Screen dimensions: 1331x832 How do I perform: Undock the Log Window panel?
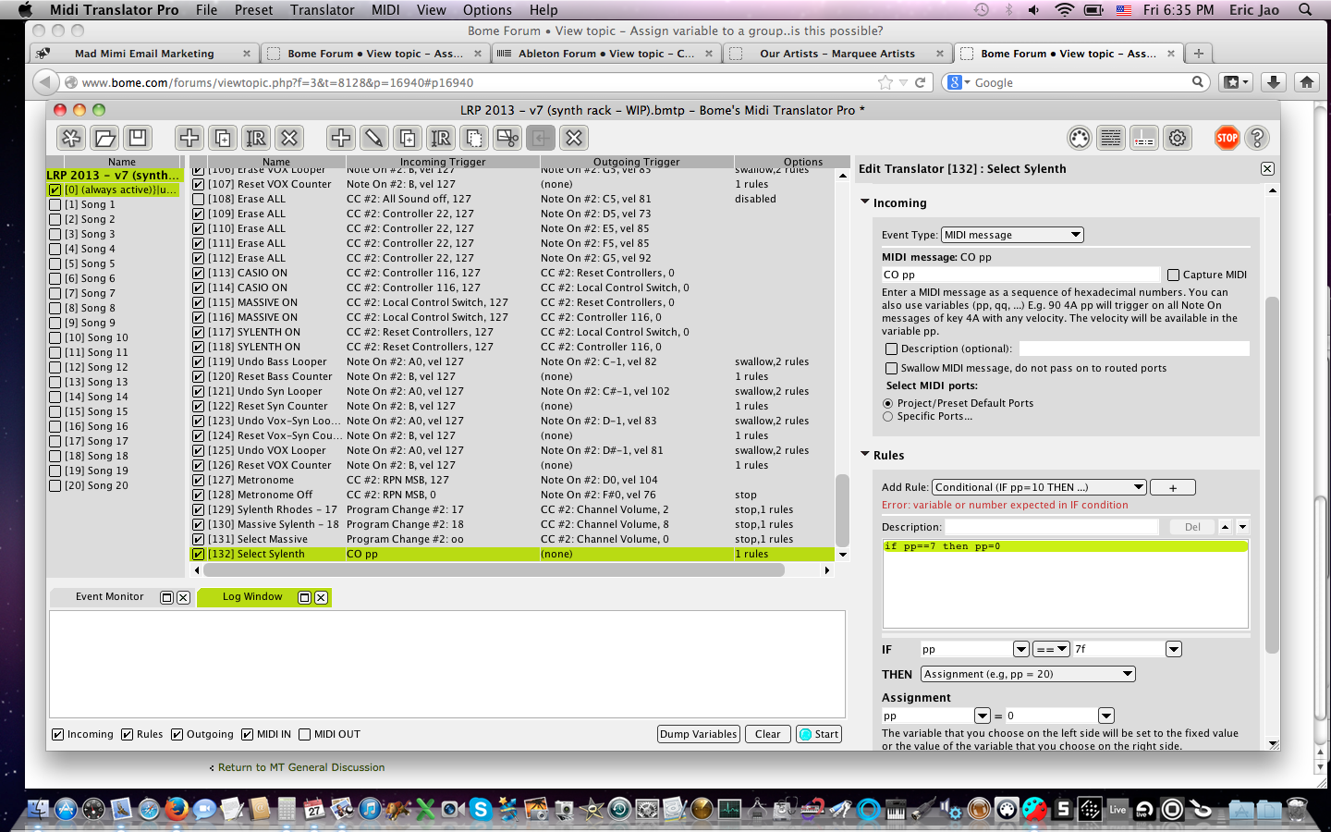point(304,597)
